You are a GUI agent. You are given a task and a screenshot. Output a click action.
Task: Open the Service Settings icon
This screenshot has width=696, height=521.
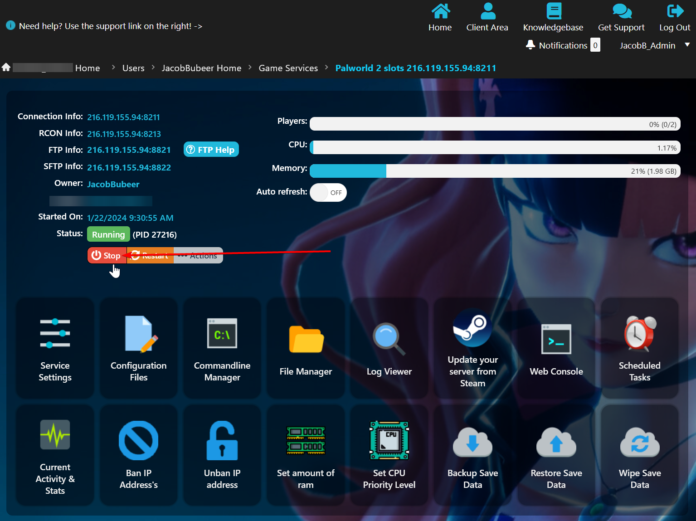click(x=55, y=334)
